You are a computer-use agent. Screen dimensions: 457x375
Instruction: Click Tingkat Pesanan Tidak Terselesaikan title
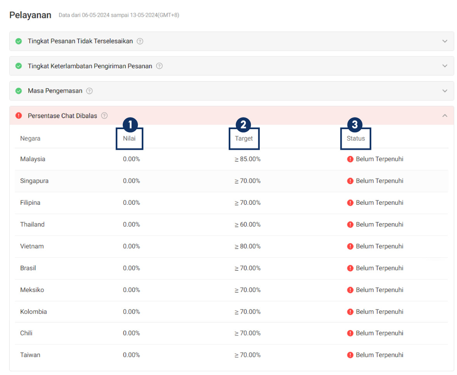(80, 41)
